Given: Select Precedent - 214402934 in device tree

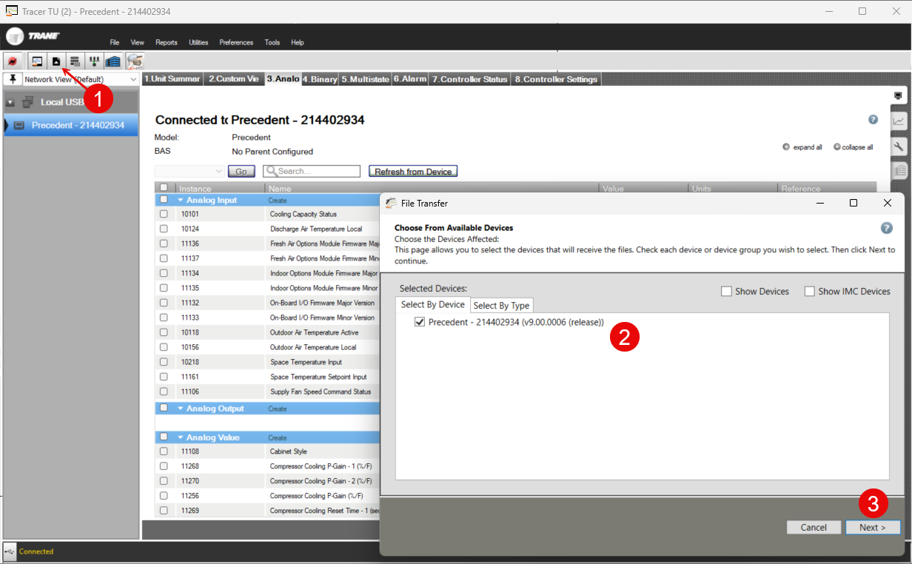Looking at the screenshot, I should click(71, 125).
